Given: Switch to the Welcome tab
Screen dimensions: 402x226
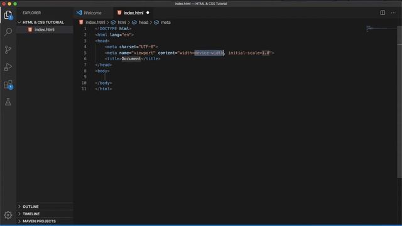Looking at the screenshot, I should 92,13.
